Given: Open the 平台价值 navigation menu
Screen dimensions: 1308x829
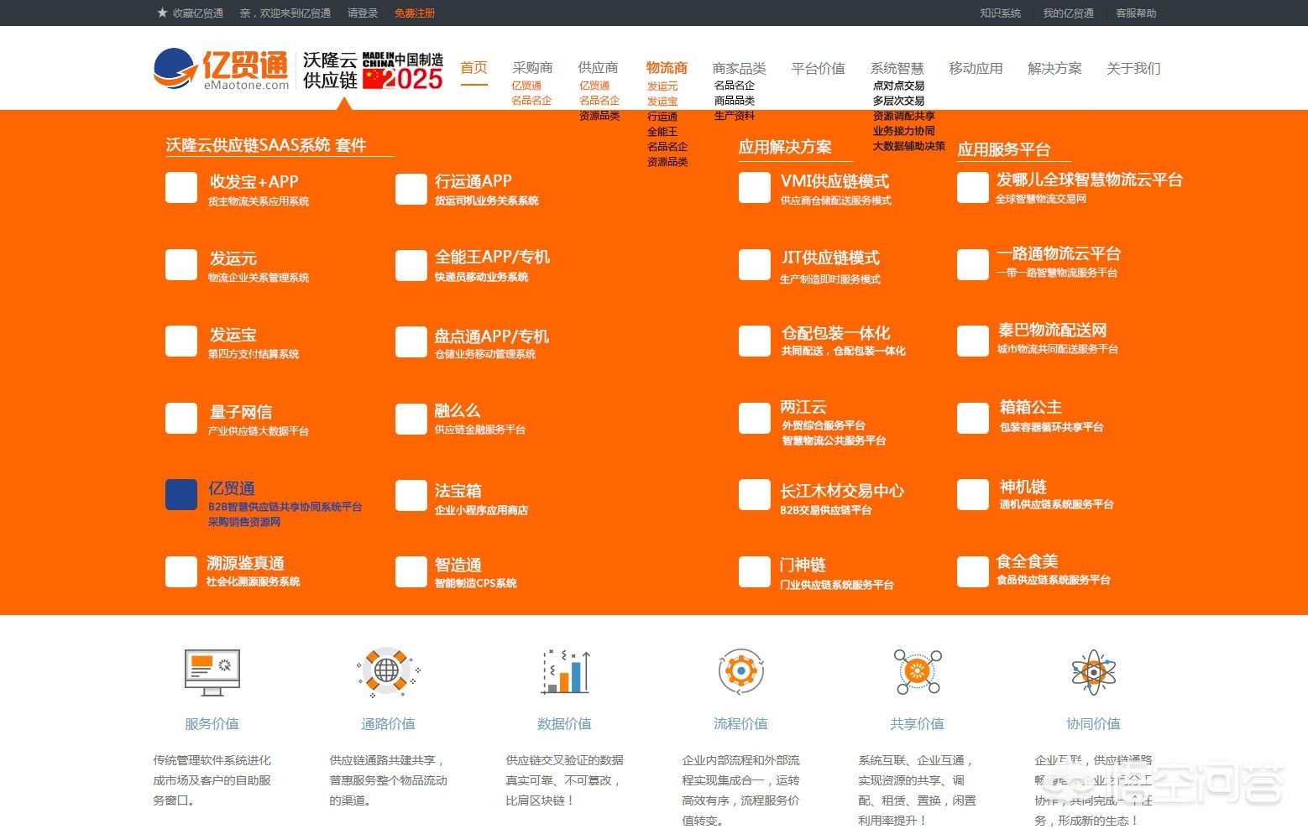Looking at the screenshot, I should pos(818,68).
